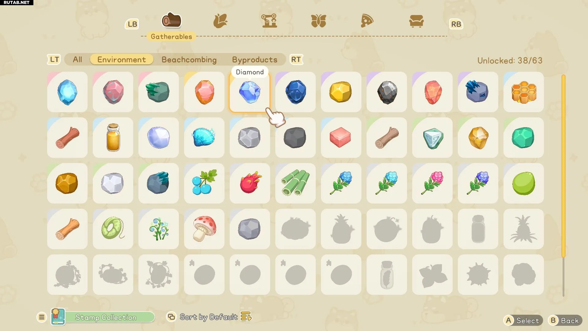The width and height of the screenshot is (588, 331).
Task: Click the Back button
Action: tap(565, 321)
